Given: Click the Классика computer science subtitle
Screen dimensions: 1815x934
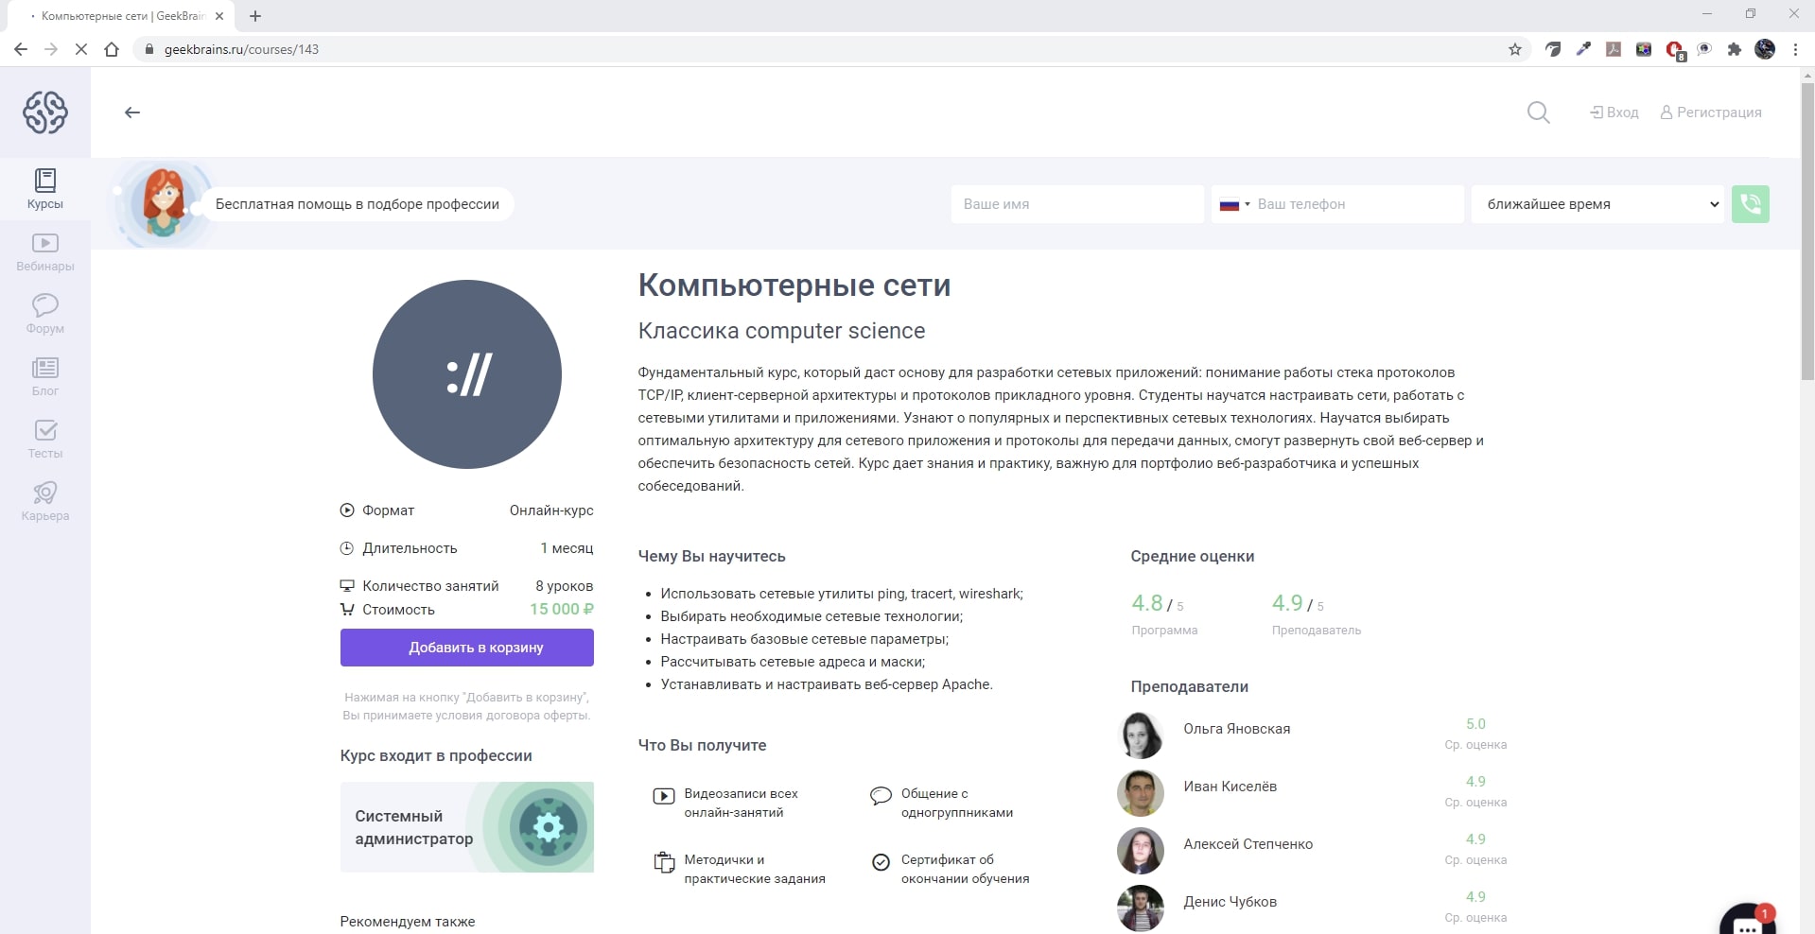Looking at the screenshot, I should click(781, 331).
